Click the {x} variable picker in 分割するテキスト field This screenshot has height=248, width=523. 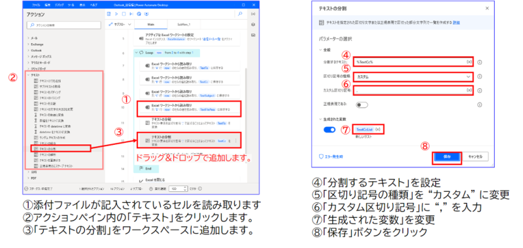pos(469,62)
